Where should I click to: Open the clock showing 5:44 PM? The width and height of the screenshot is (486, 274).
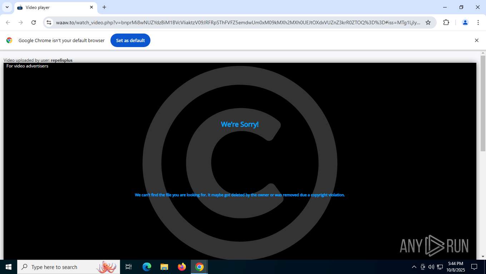point(456,267)
